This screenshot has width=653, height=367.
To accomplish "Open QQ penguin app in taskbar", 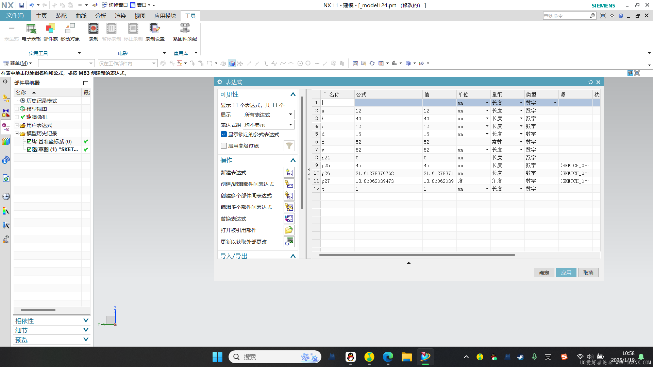I will point(351,357).
